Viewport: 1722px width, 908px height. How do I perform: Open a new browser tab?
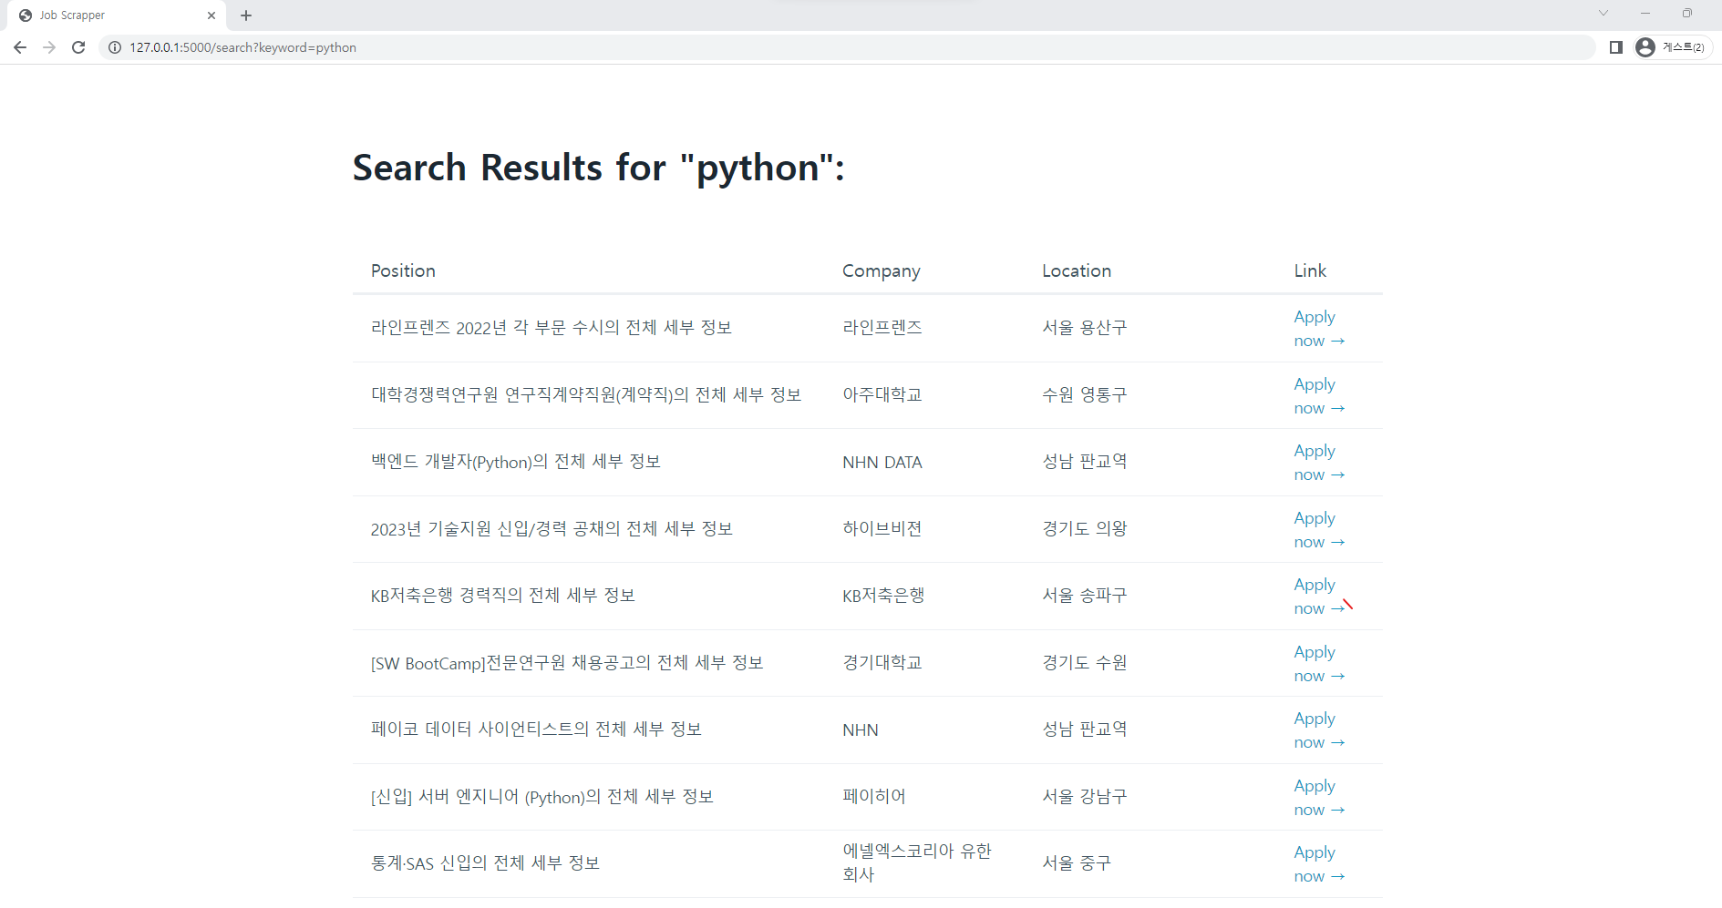coord(246,15)
